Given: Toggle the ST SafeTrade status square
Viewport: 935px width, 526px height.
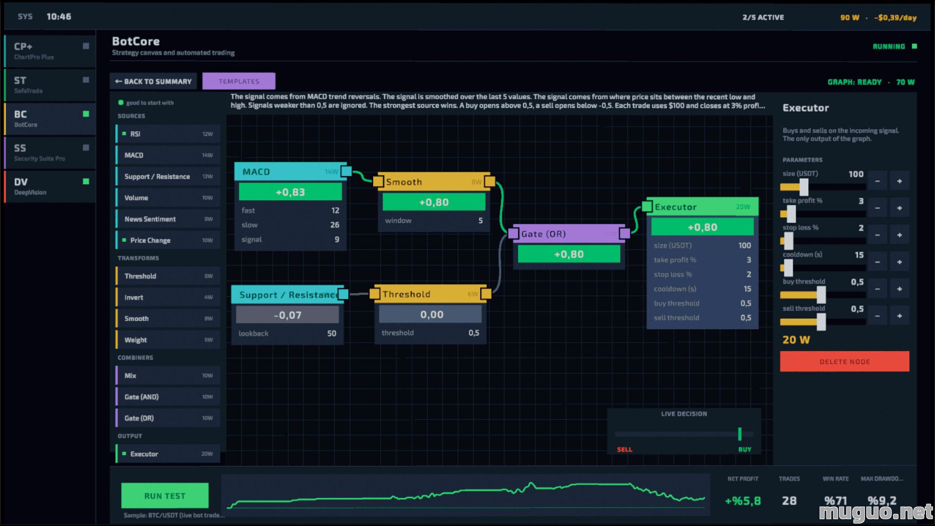Looking at the screenshot, I should [86, 80].
